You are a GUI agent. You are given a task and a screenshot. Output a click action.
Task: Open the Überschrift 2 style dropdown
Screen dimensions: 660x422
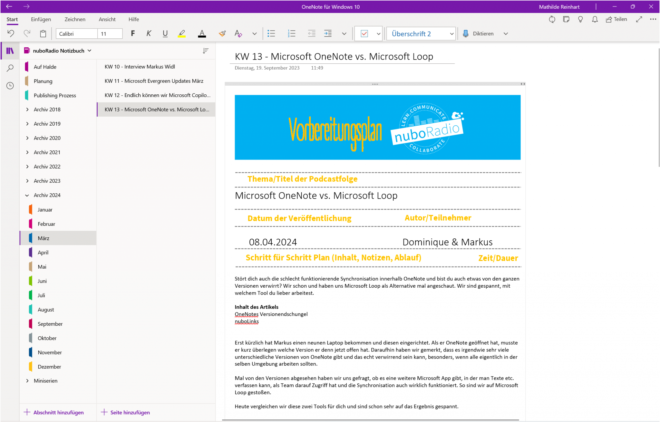tap(451, 34)
